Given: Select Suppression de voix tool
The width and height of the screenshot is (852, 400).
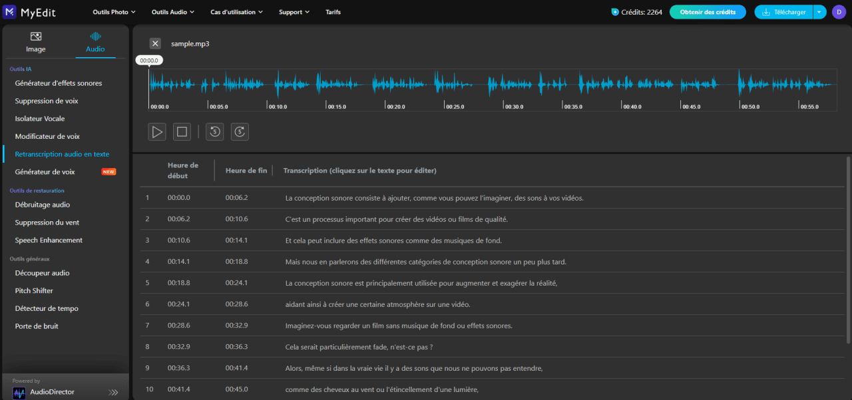Looking at the screenshot, I should tap(47, 101).
